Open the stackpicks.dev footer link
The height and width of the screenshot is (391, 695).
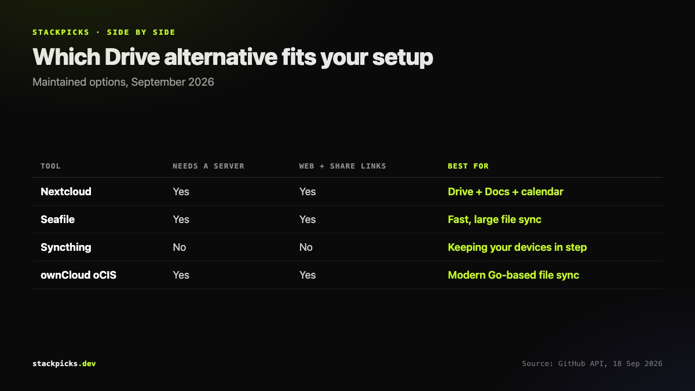tap(64, 364)
